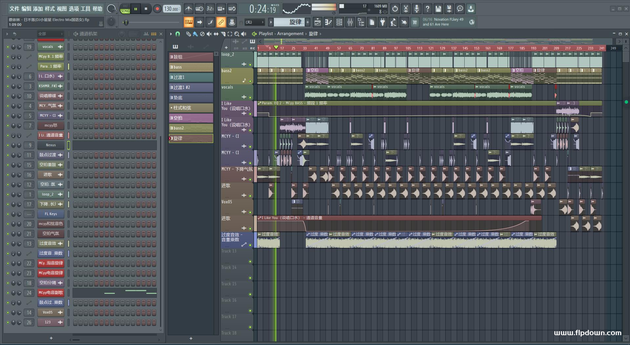630x345 pixels.
Task: Mute the FL Keys channel LED
Action: (x=8, y=214)
